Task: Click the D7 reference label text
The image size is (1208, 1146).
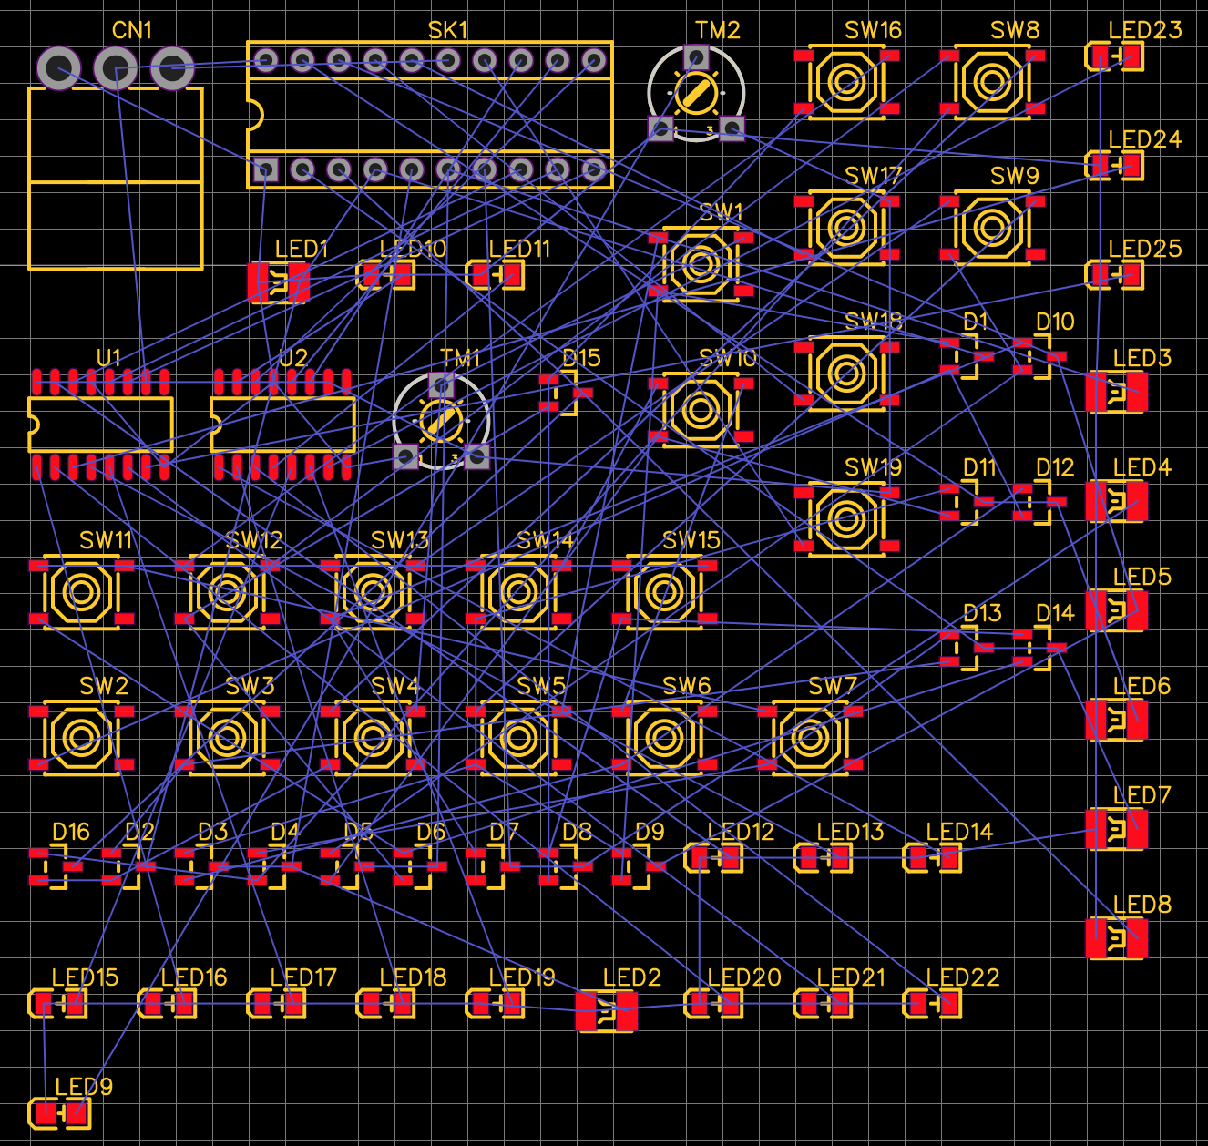Action: 504,832
